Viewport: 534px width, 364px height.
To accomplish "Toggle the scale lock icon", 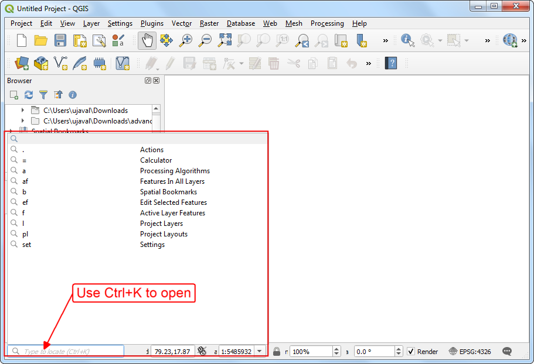I will pos(277,352).
